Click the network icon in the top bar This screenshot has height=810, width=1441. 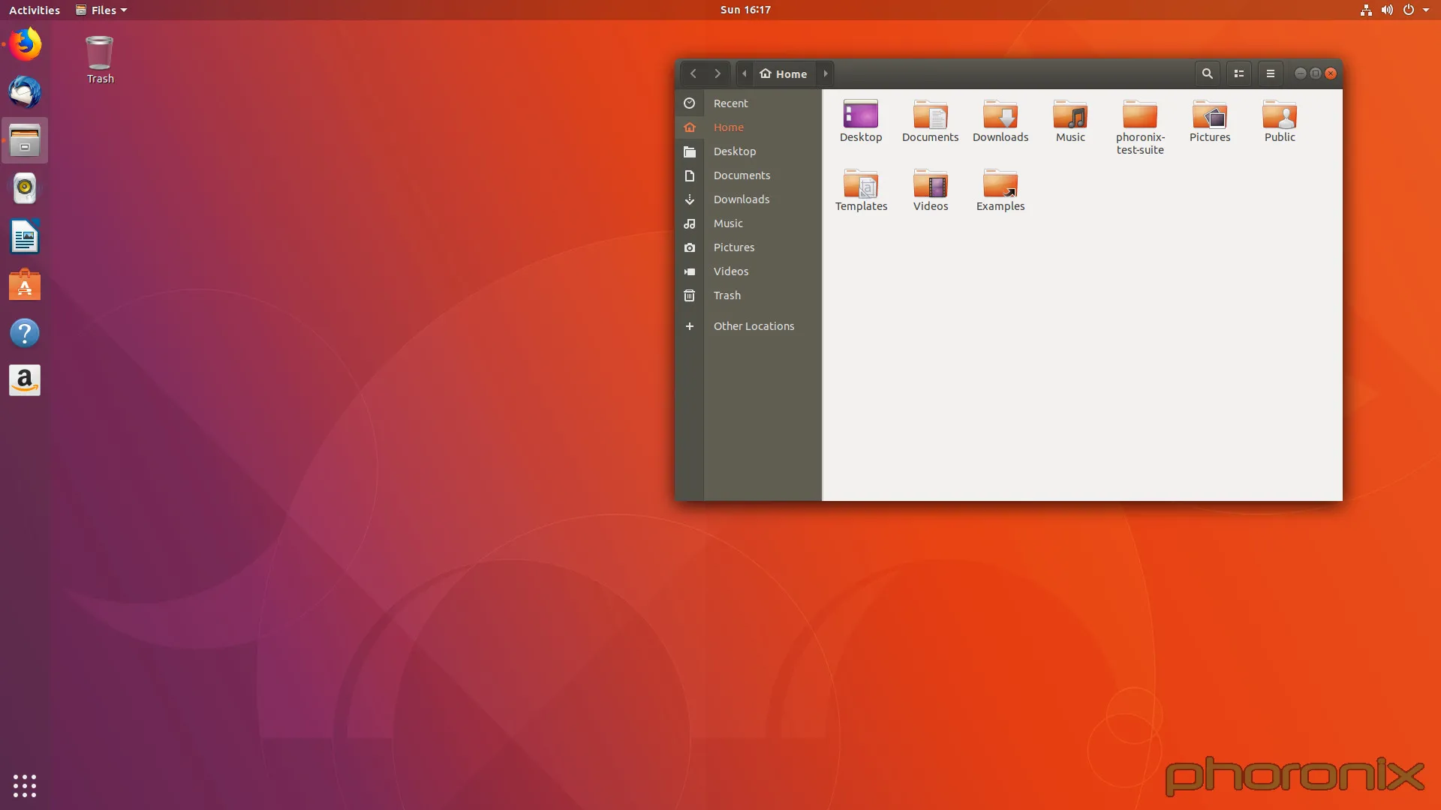(x=1366, y=10)
